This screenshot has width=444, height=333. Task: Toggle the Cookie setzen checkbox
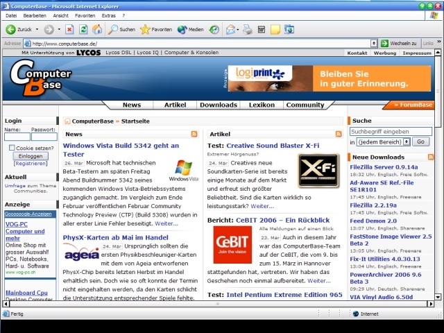pyautogui.click(x=12, y=148)
